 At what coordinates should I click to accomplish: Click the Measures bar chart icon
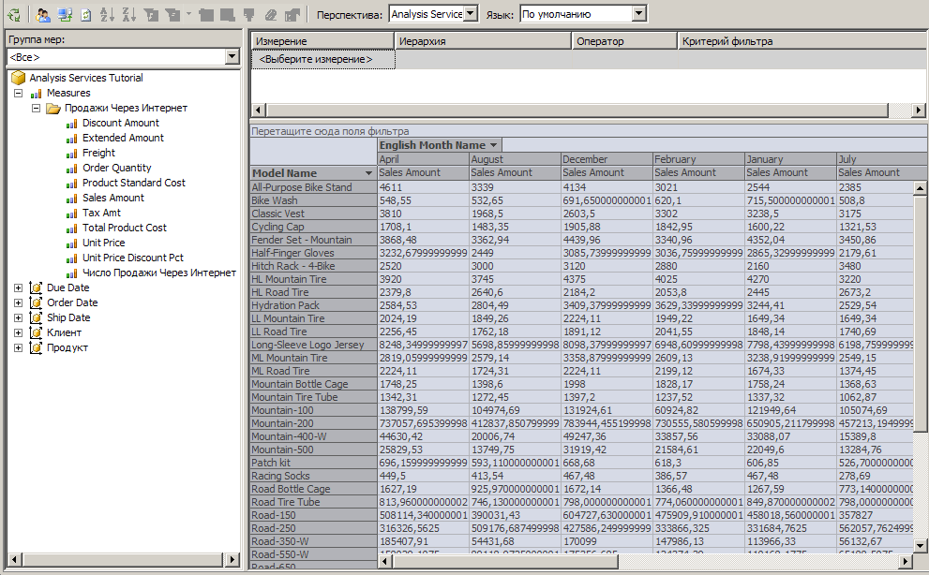[37, 94]
